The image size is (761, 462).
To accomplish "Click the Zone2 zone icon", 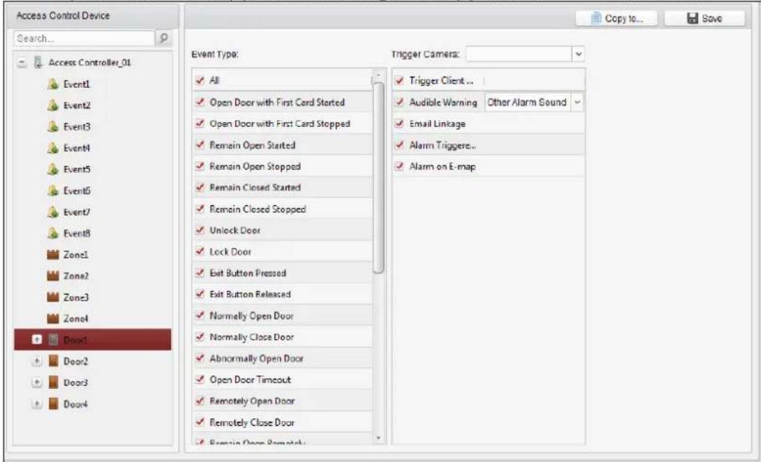I will coord(53,276).
